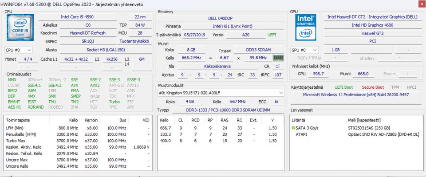The height and width of the screenshot is (177, 426).
Task: Click the DDR3-1333 / PC3-10600 module type field
Action: click(x=228, y=110)
